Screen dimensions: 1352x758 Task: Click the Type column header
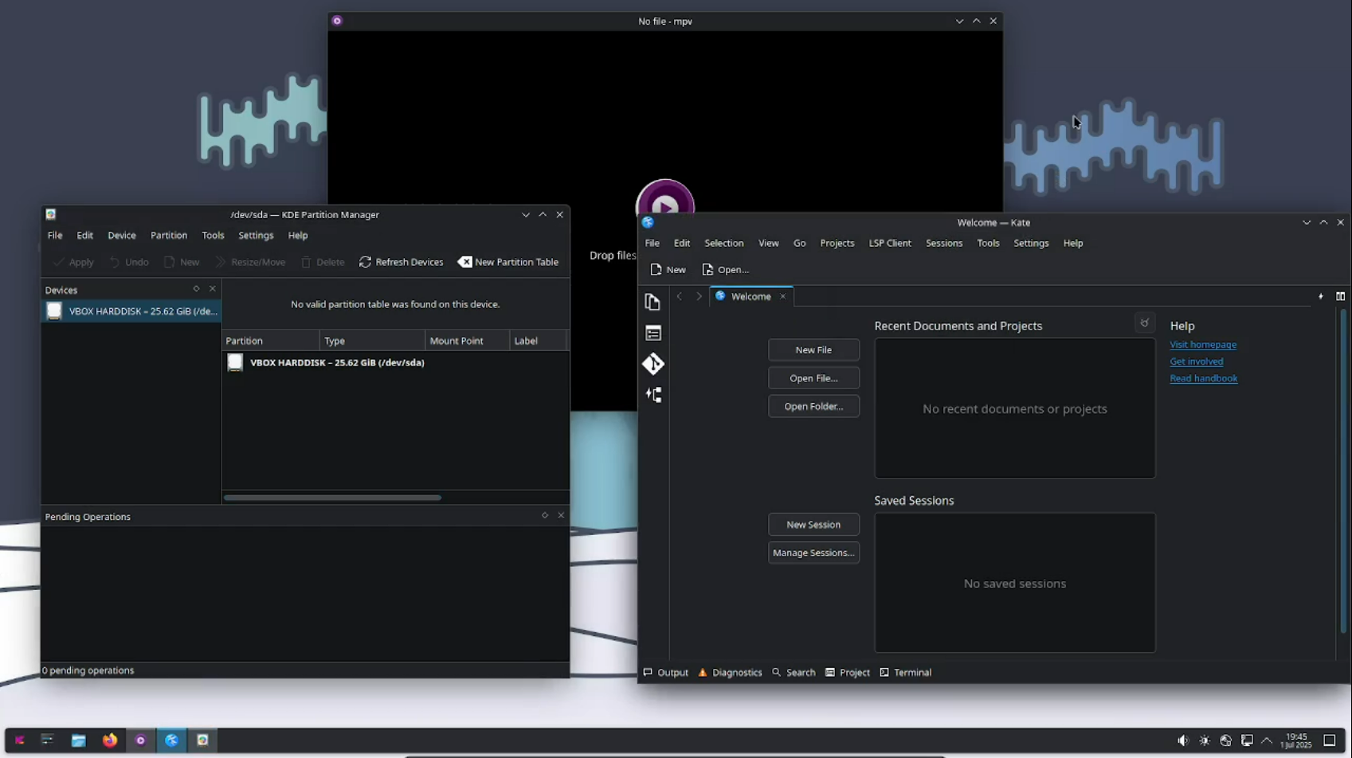pyautogui.click(x=372, y=341)
